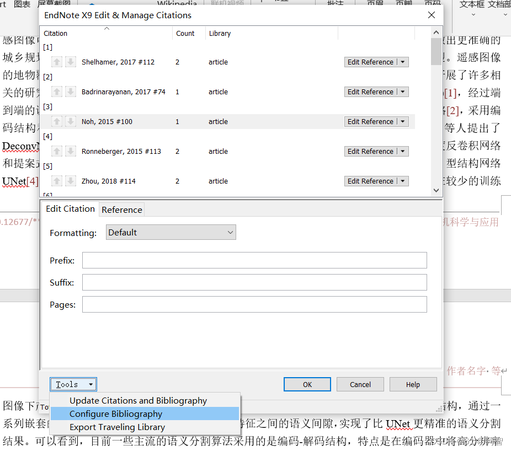511x451 pixels.
Task: Click 图表 in Word ribbon
Action: tap(22, 4)
